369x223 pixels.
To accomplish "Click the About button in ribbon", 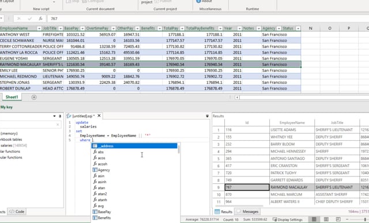I will click(204, 1).
